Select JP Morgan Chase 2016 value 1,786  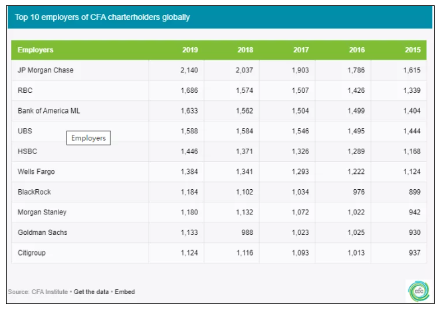point(356,70)
